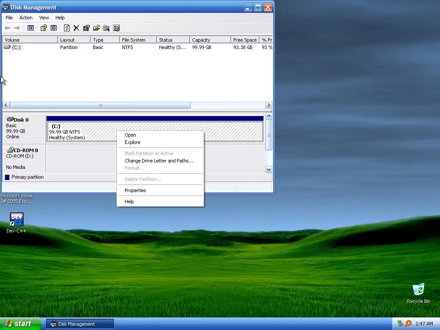Open the File menu
The image size is (440, 330).
pyautogui.click(x=9, y=18)
